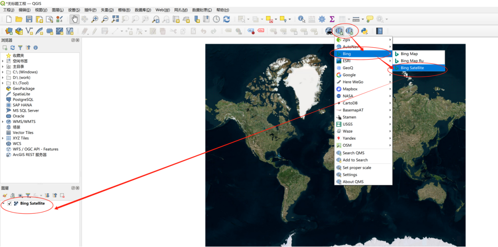This screenshot has height=247, width=498.
Task: Filter Browser panel with funnel icon
Action: pos(20,48)
